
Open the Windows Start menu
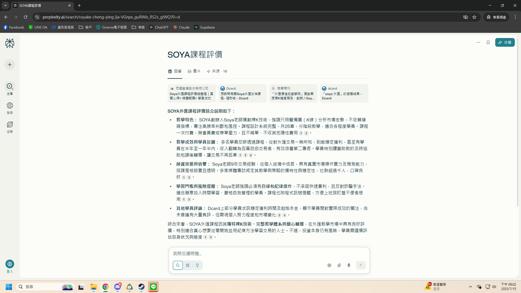coord(9,287)
